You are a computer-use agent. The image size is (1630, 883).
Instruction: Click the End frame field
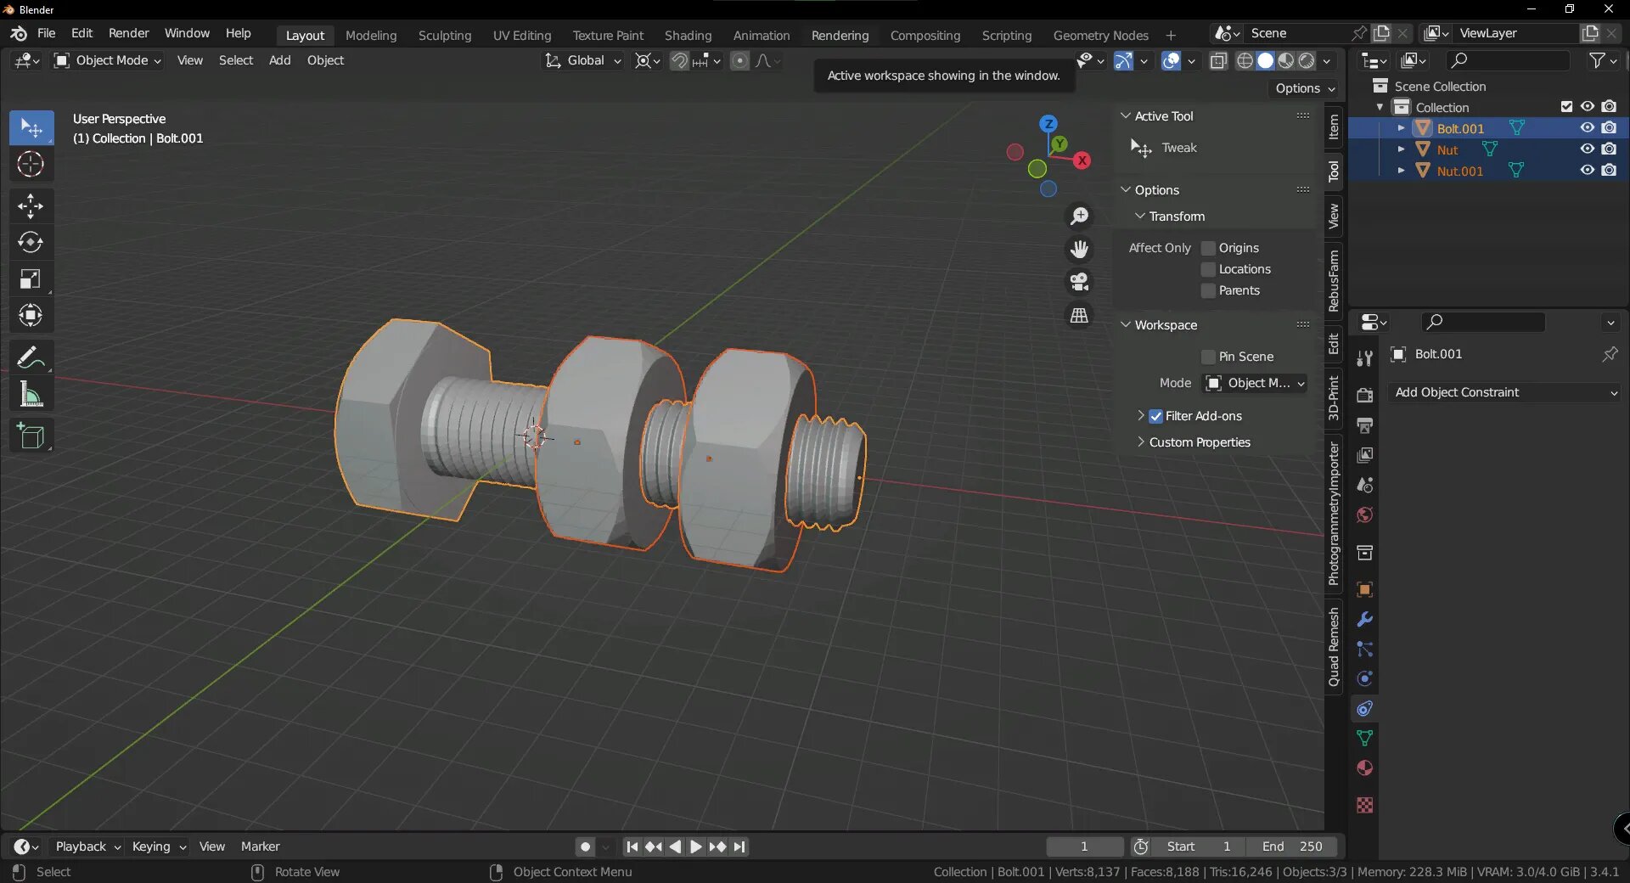coord(1292,846)
